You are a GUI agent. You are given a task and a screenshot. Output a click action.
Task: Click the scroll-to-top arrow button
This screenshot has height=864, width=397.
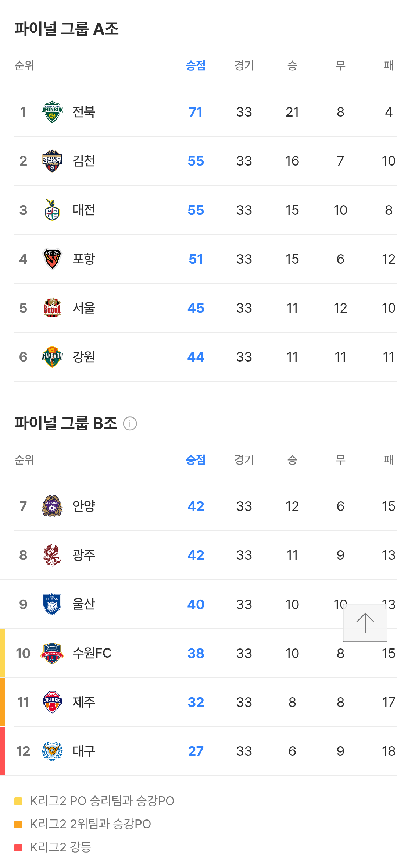tap(365, 623)
